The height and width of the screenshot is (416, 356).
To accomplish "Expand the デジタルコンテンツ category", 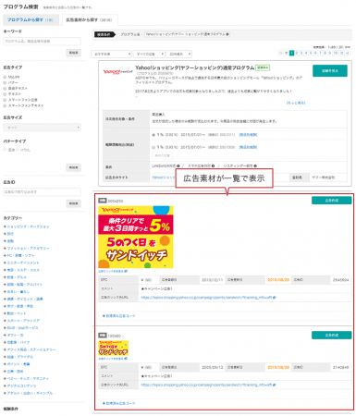I will click(19, 385).
